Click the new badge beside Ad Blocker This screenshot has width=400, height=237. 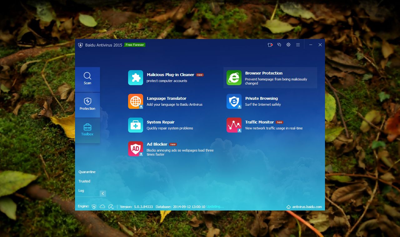coord(173,144)
